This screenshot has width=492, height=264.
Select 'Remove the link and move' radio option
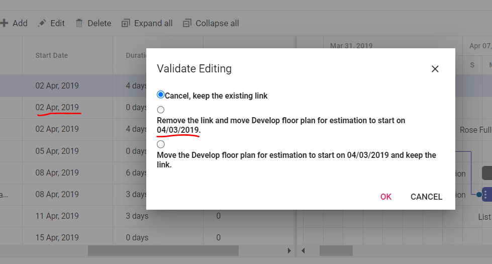pyautogui.click(x=161, y=110)
